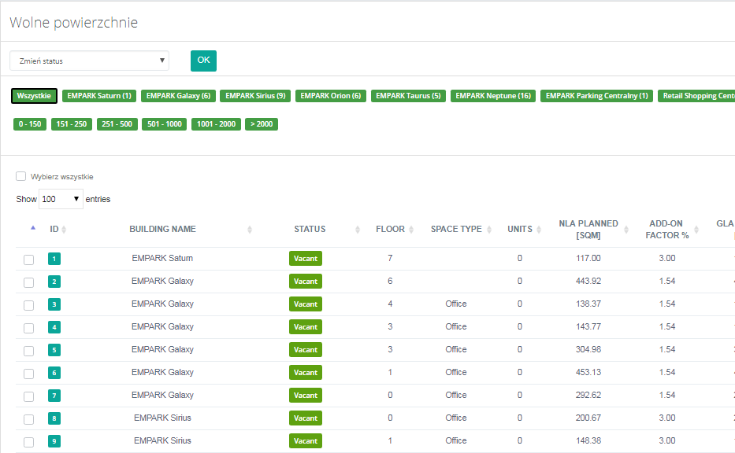Open ID badge 1
Viewport: 735px width, 453px height.
54,259
